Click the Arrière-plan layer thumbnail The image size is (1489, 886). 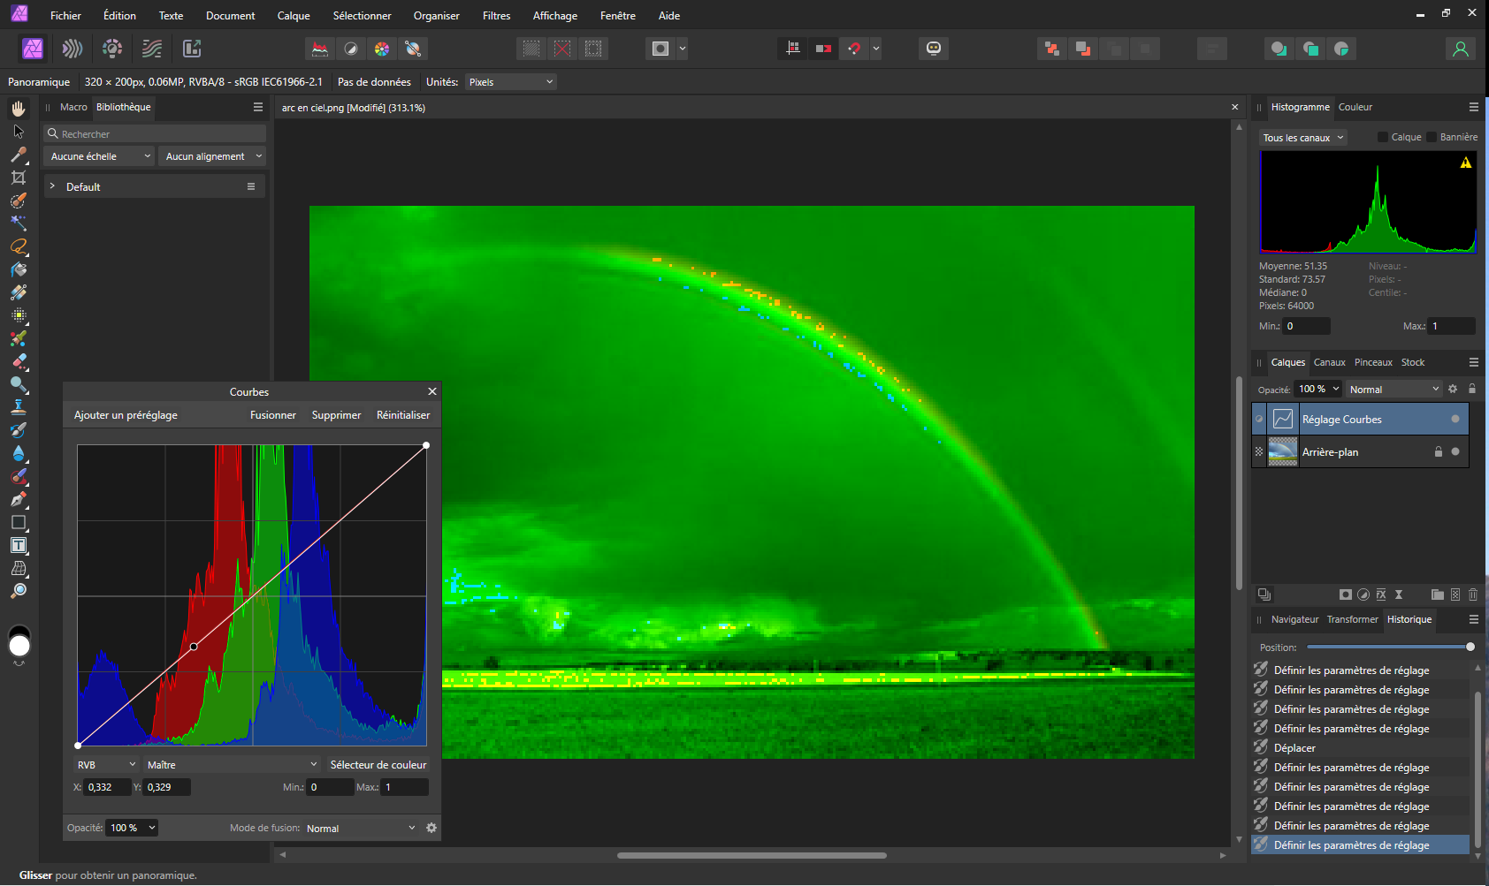click(x=1283, y=451)
